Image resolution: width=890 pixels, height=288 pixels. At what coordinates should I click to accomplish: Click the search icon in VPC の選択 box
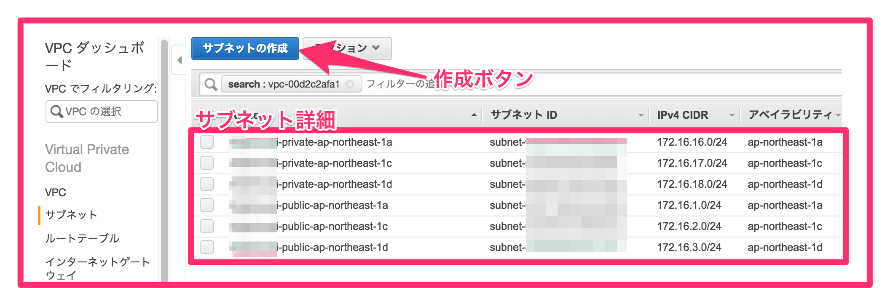(x=56, y=112)
